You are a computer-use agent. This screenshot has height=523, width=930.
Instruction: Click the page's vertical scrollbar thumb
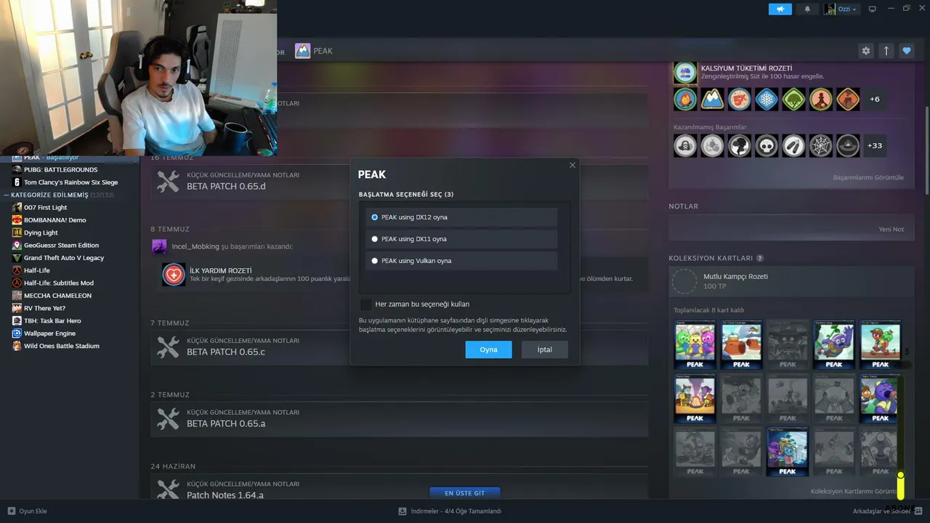[926, 150]
